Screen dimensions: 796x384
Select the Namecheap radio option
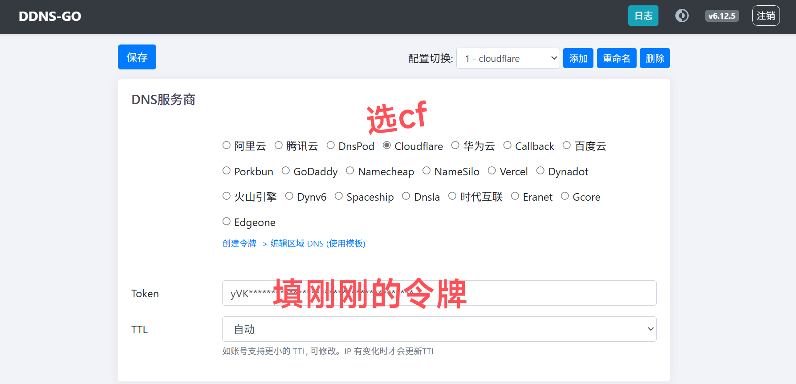pyautogui.click(x=350, y=171)
